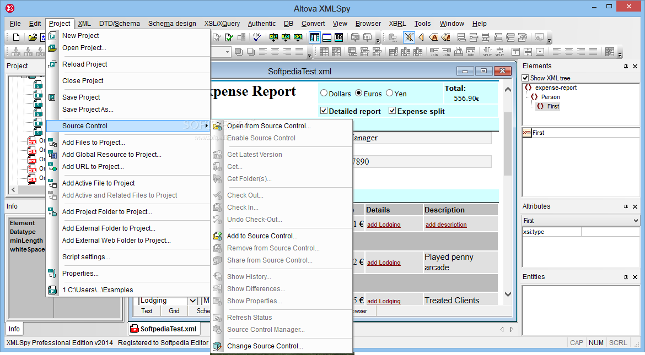This screenshot has height=355, width=645.
Task: Switch to the Grid view tab
Action: point(174,311)
